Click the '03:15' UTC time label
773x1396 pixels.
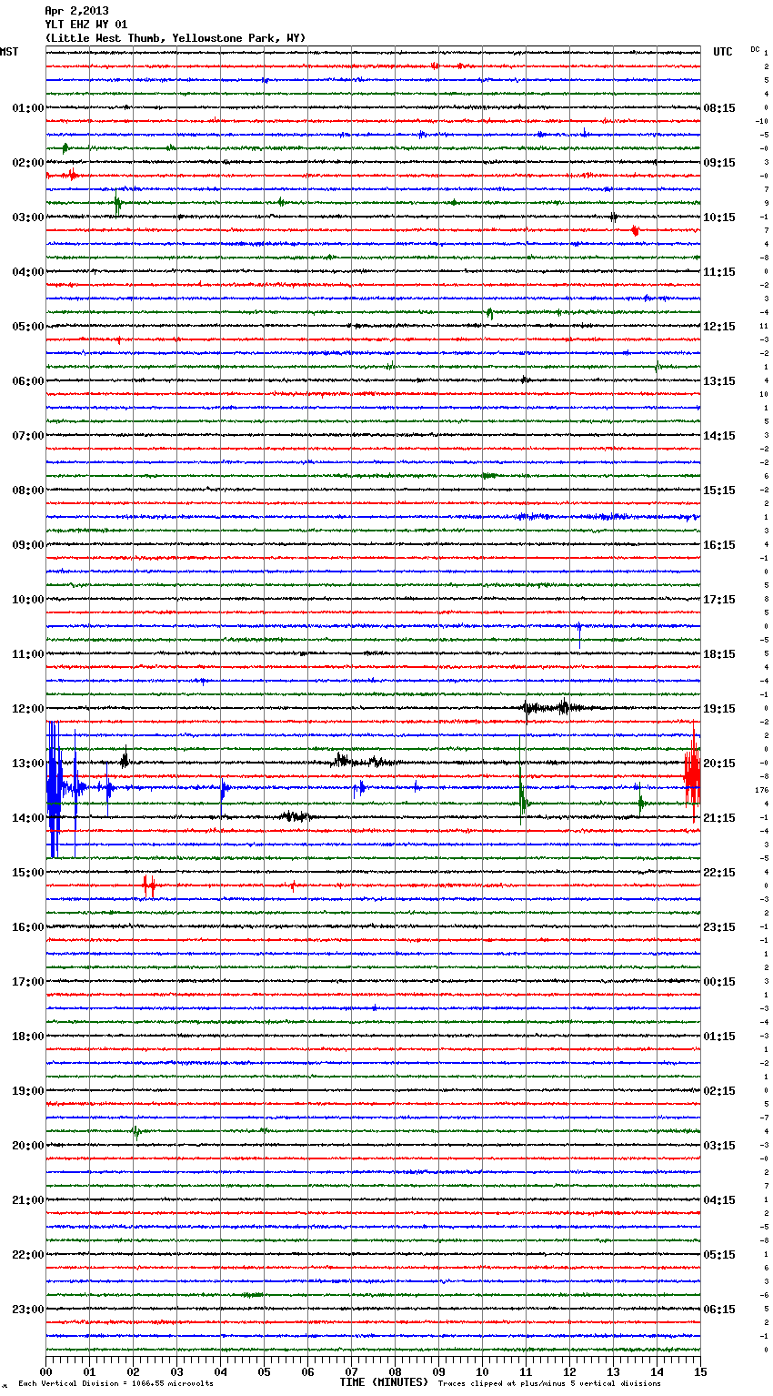(x=719, y=1146)
